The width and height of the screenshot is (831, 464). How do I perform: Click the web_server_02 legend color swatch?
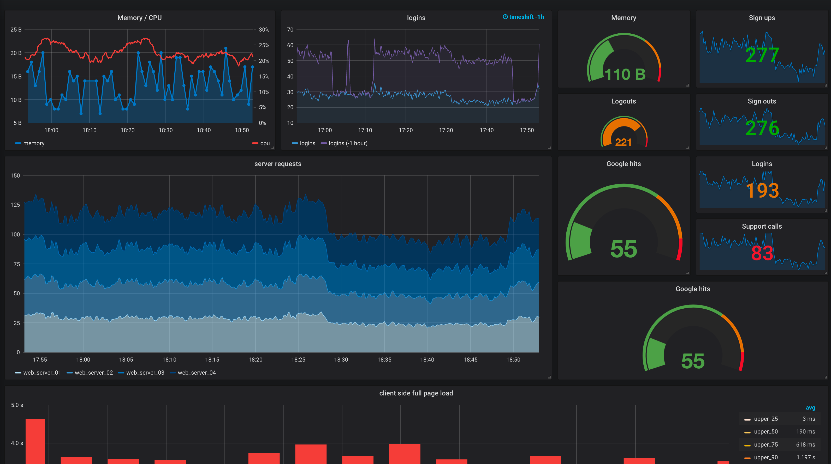point(69,373)
